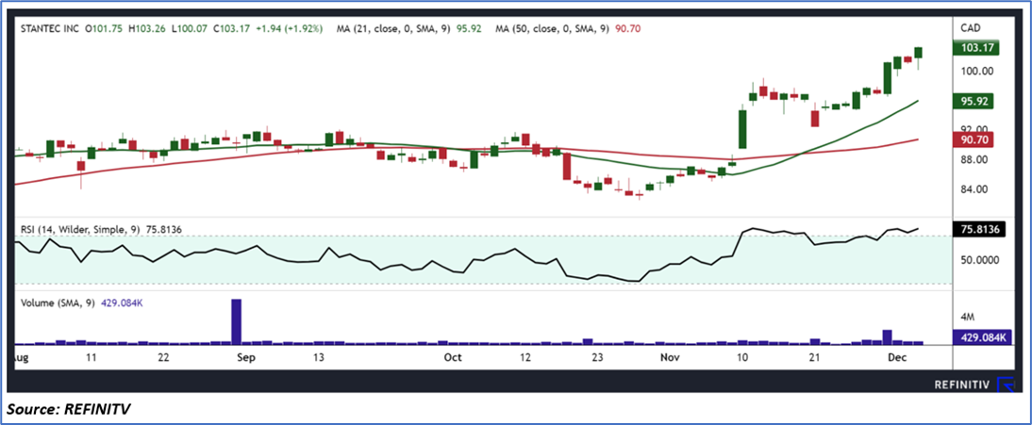1032x425 pixels.
Task: Click the +1.94 (+1.92%) change value
Action: click(291, 28)
